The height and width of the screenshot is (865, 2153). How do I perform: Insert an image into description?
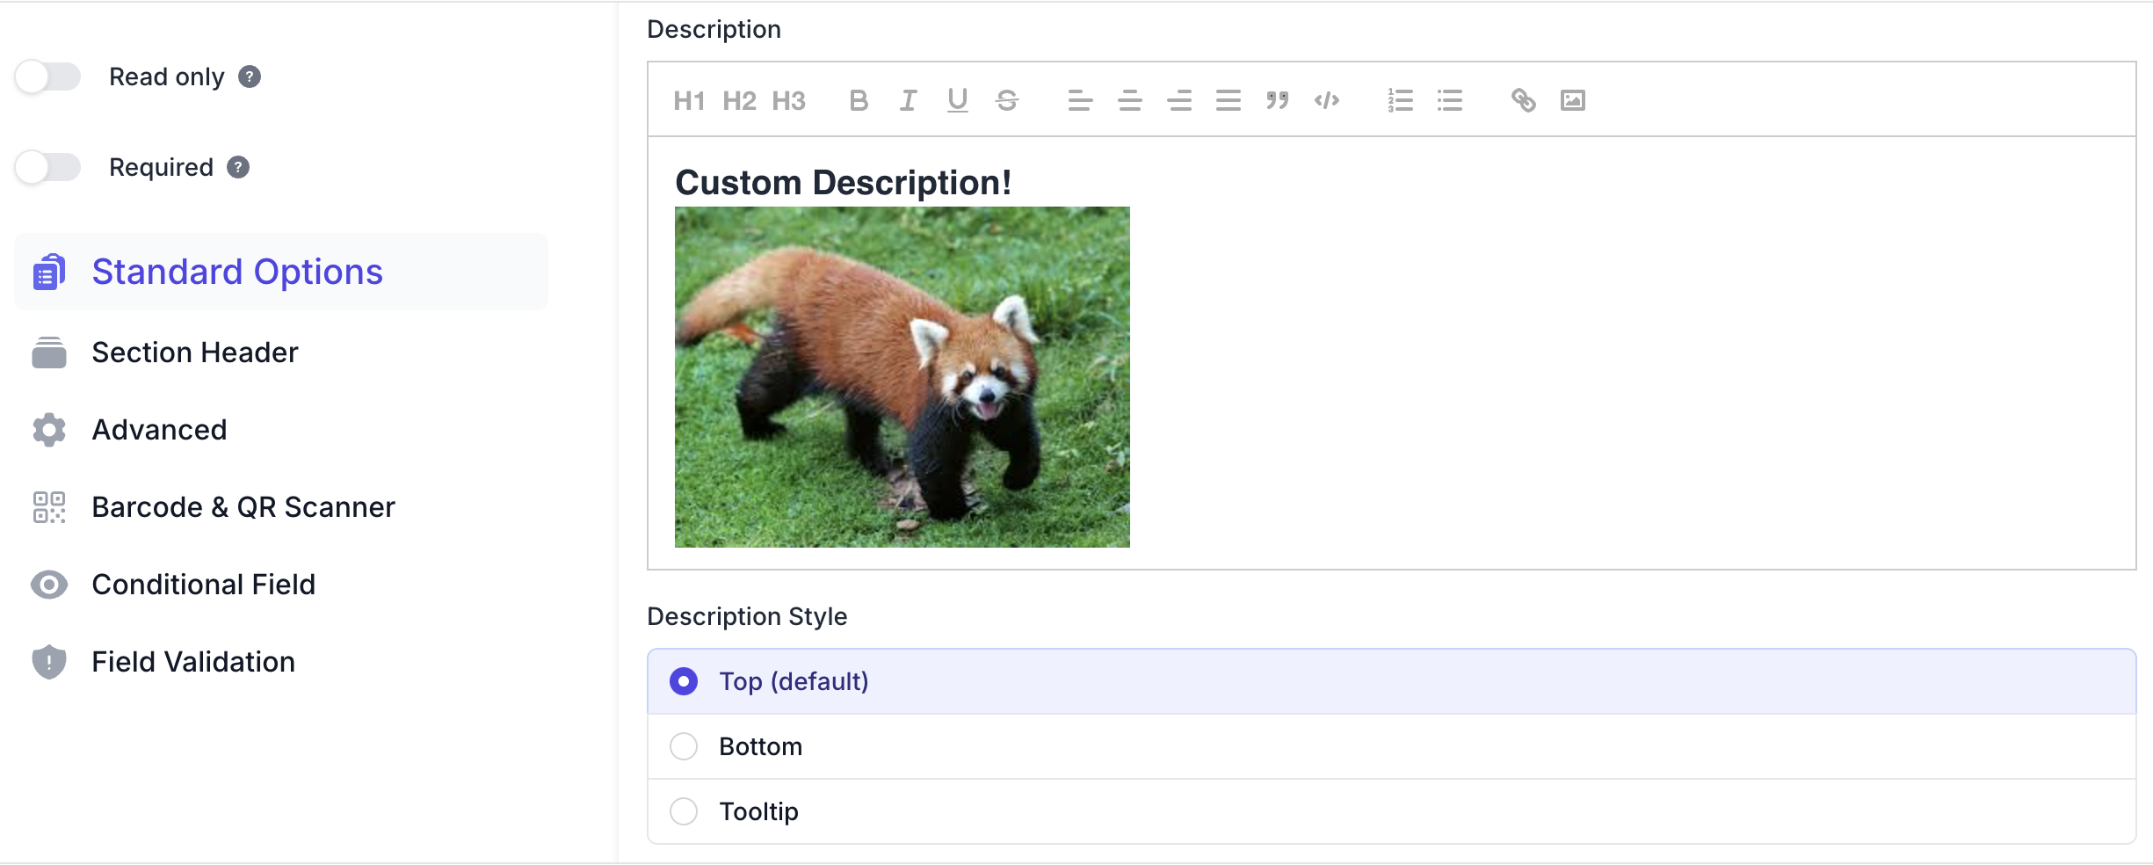[x=1572, y=101]
